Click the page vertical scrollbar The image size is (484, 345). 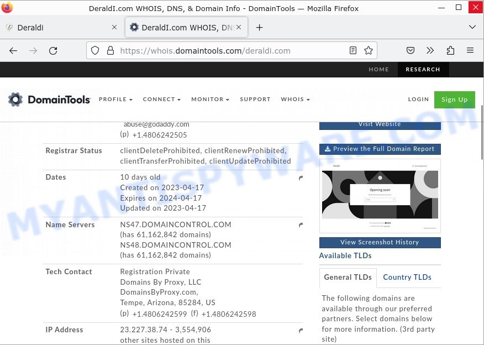(482, 133)
